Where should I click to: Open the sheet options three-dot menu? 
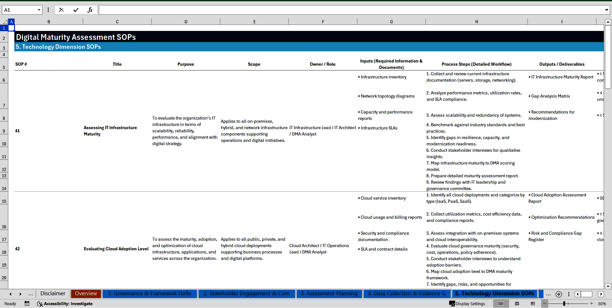pos(569,294)
